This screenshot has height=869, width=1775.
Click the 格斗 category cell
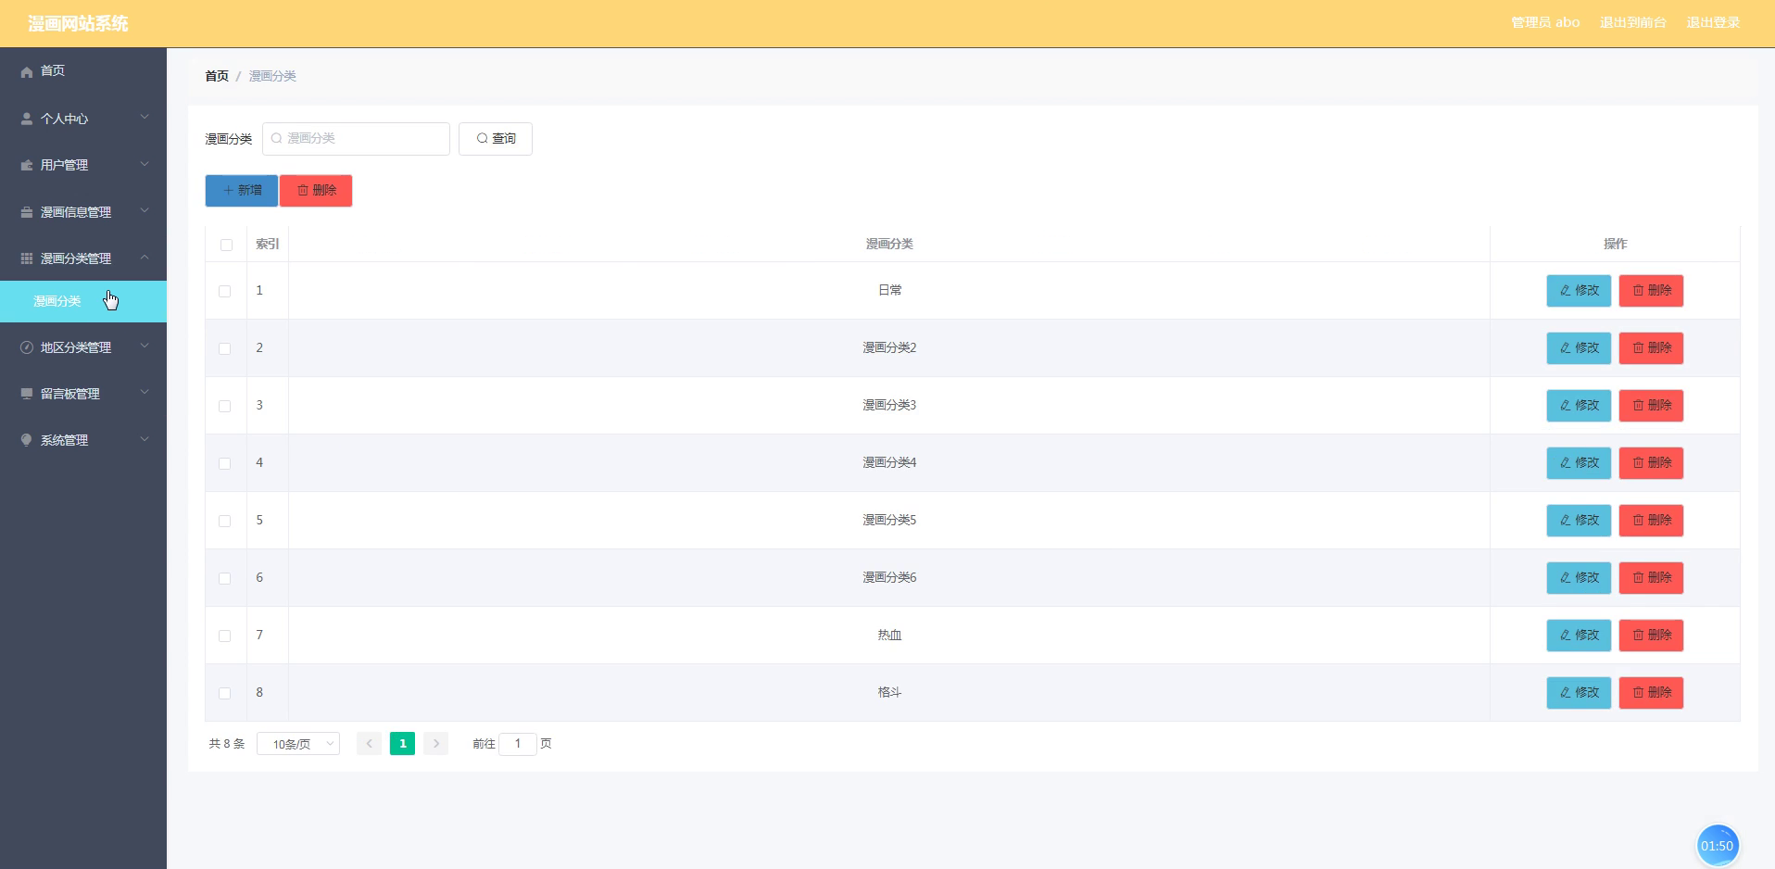(889, 693)
